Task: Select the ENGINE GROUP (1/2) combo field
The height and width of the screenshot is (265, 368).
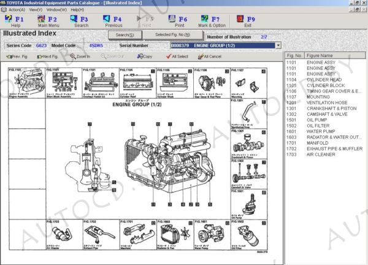Action: 223,45
